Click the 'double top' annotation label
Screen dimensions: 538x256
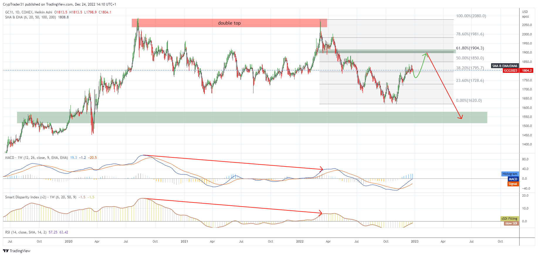(x=229, y=23)
